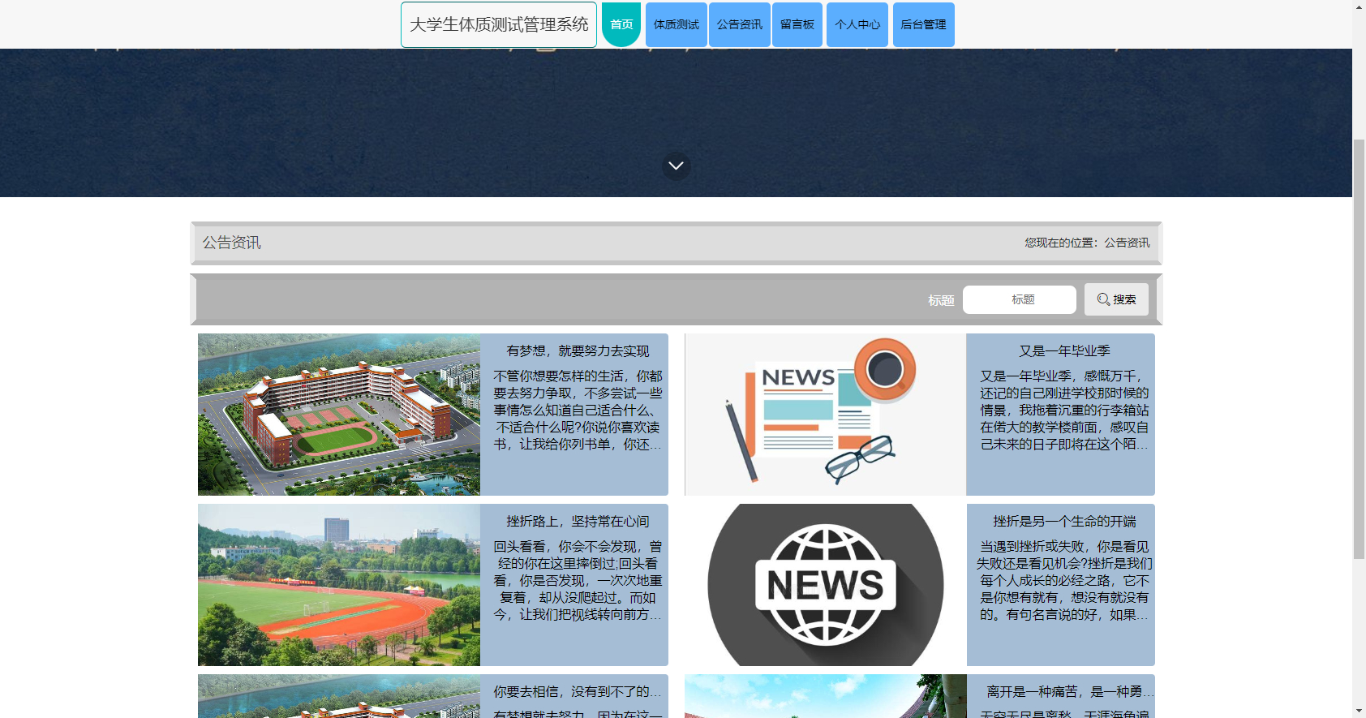This screenshot has width=1366, height=718.
Task: Click breadcrumb text 您现在的位置：公告资讯
Action: click(1087, 243)
